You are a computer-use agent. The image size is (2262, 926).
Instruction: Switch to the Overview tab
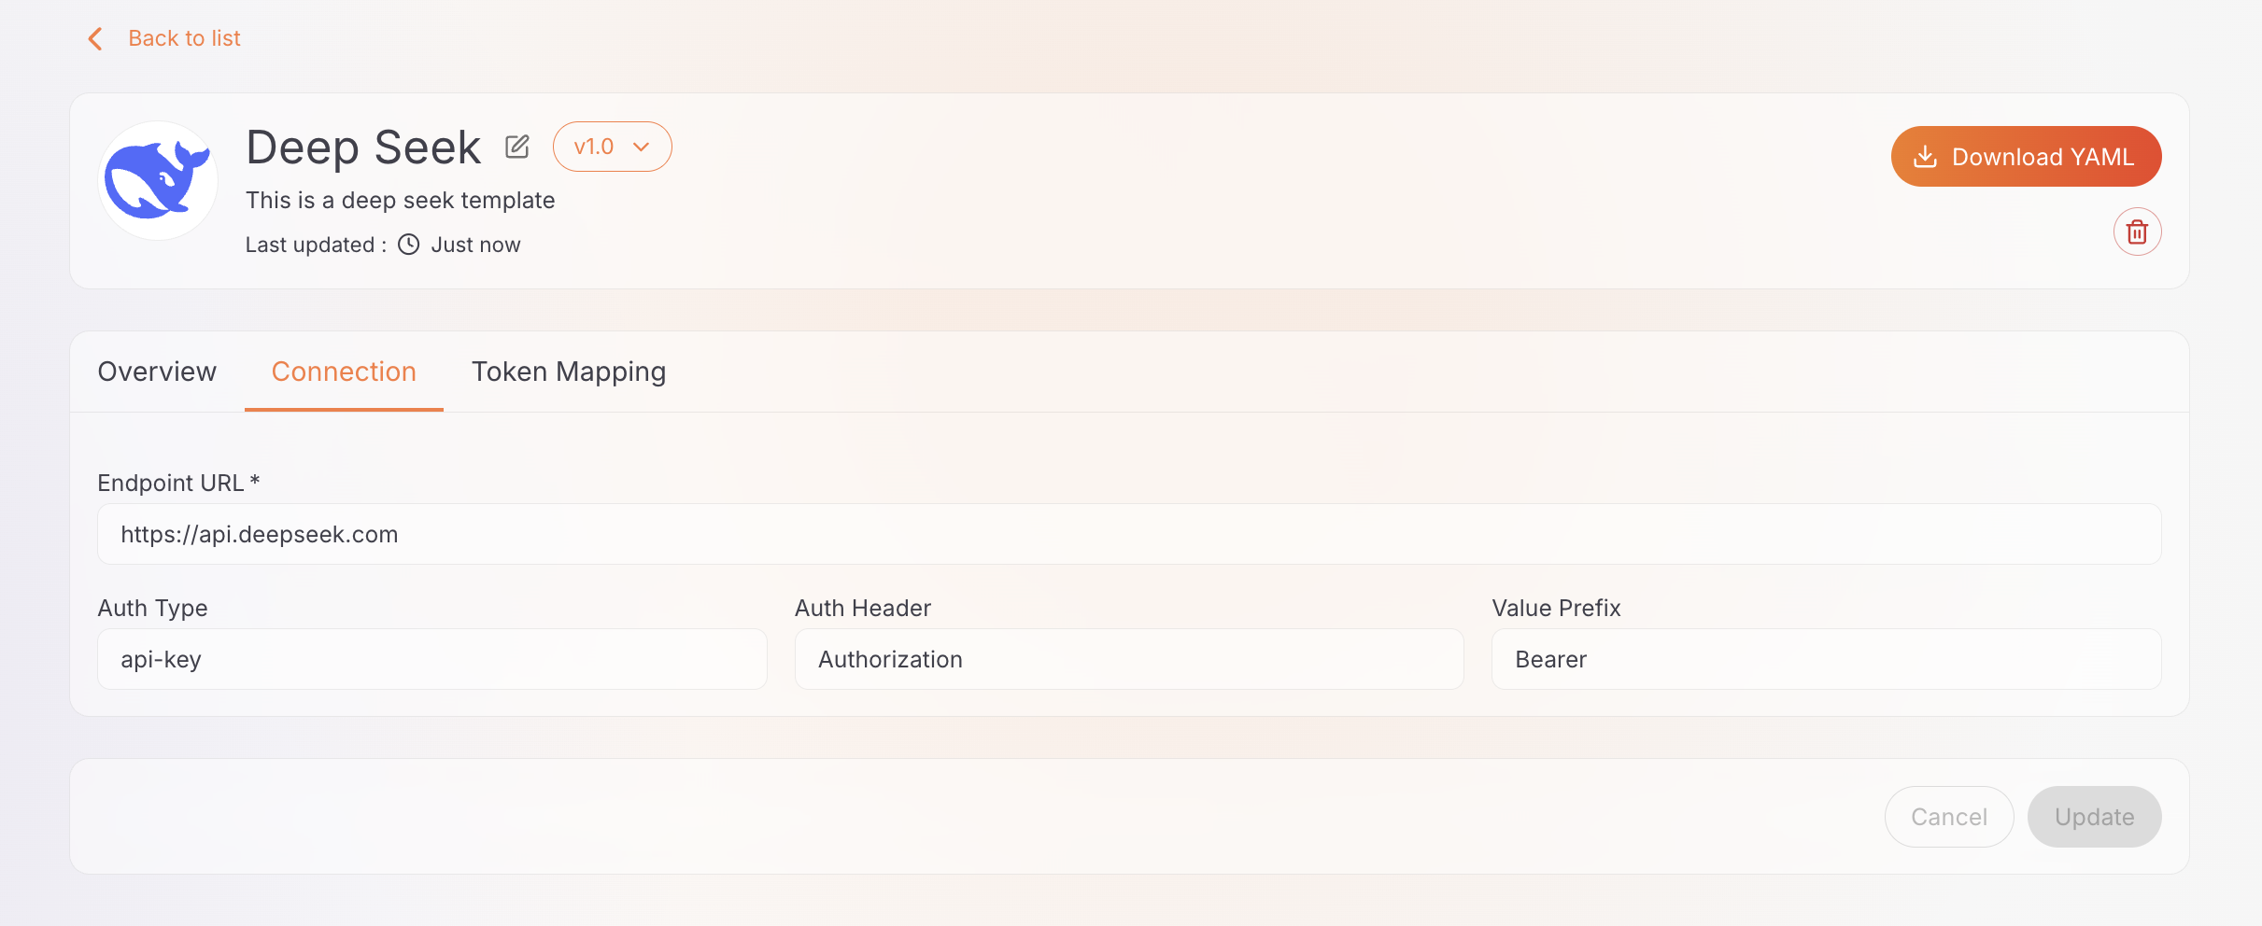pos(157,372)
